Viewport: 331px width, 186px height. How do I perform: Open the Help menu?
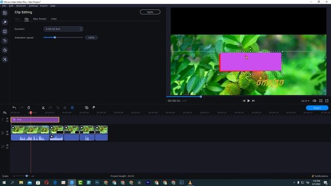[x=53, y=6]
